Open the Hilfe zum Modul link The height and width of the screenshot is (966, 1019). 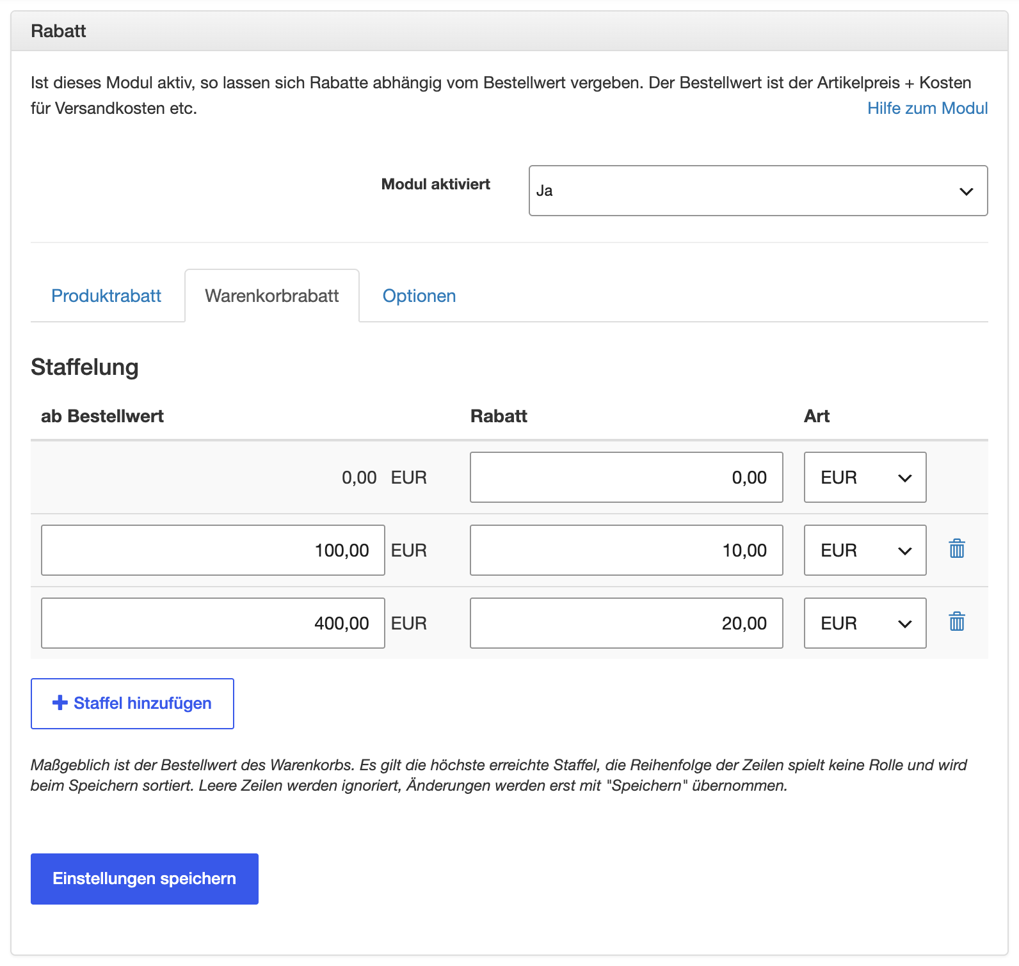click(927, 108)
